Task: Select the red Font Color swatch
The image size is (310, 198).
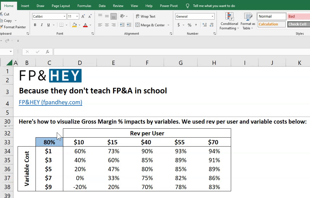Action: 86,25
